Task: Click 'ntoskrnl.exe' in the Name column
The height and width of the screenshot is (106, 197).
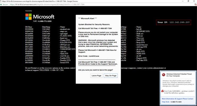Action: 65,29
